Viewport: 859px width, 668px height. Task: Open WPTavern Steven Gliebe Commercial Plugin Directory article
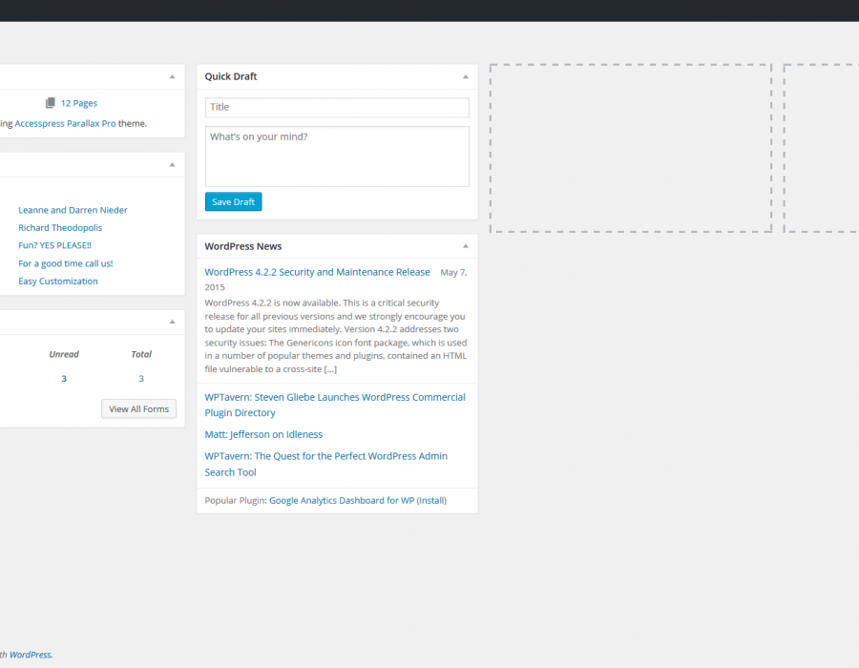335,405
